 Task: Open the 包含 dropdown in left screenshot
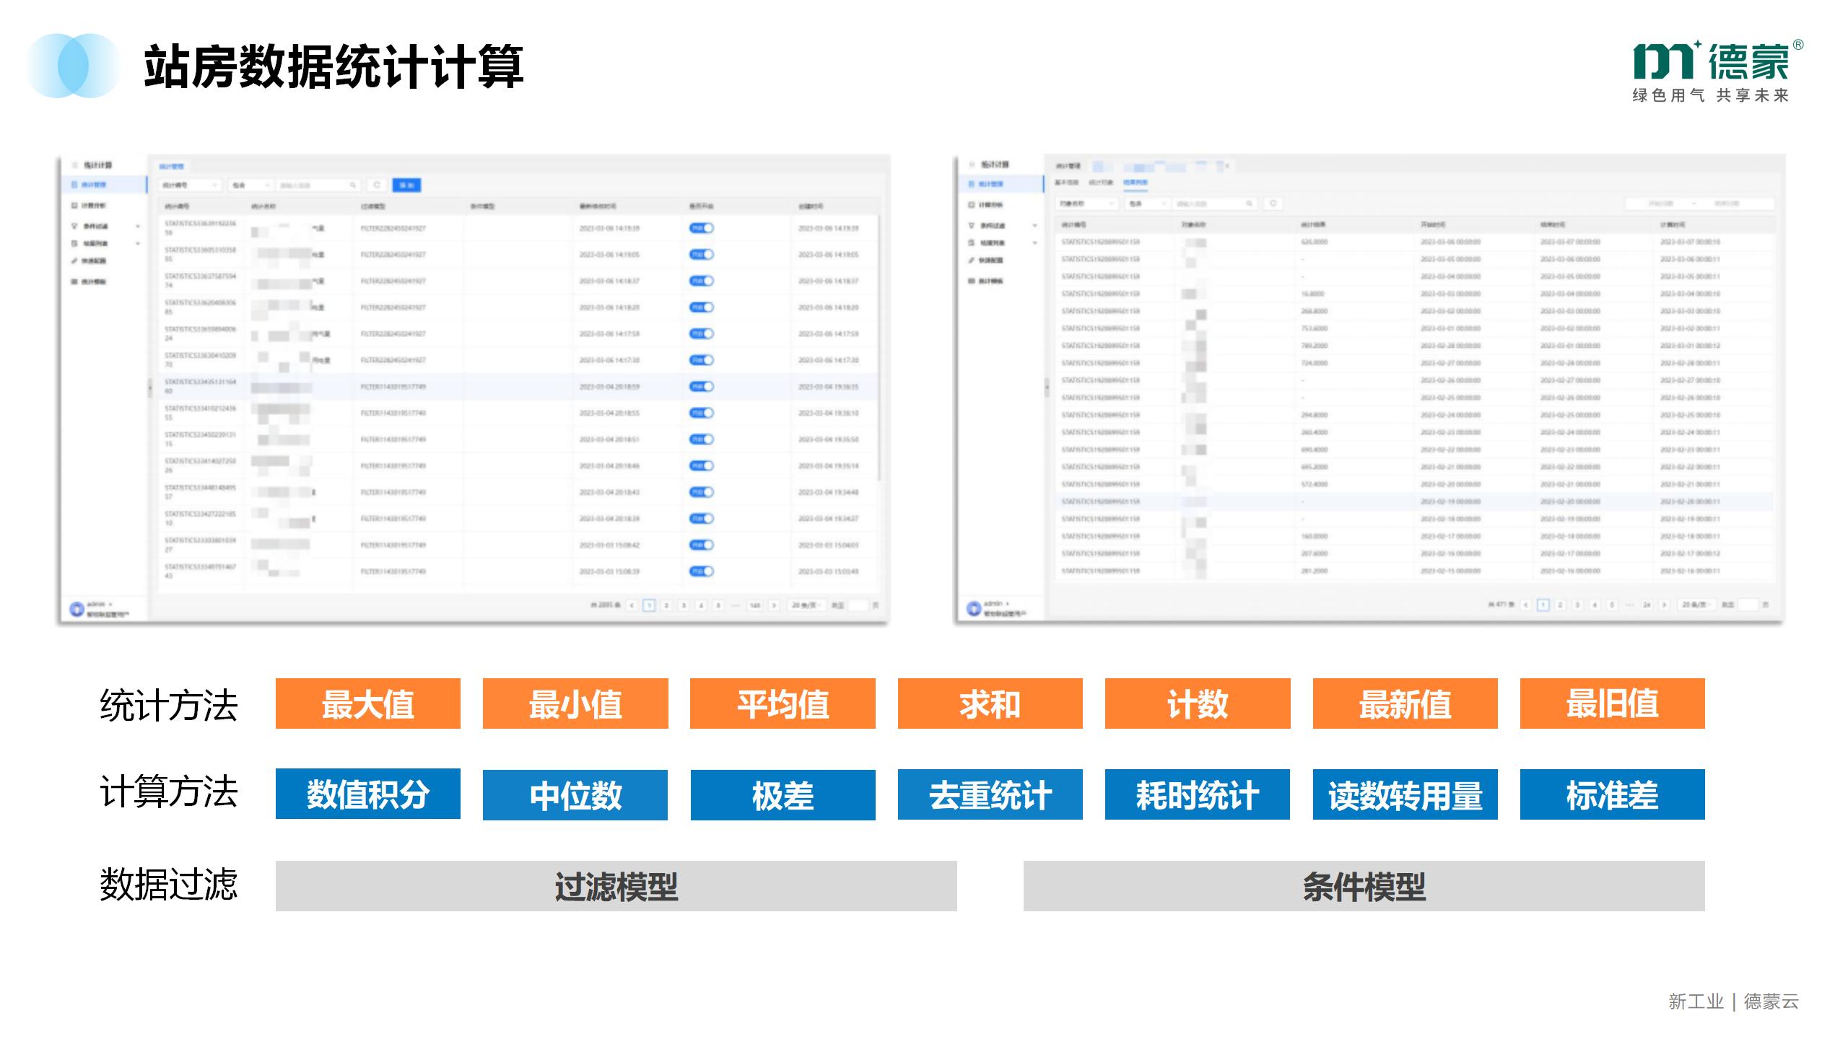tap(250, 185)
